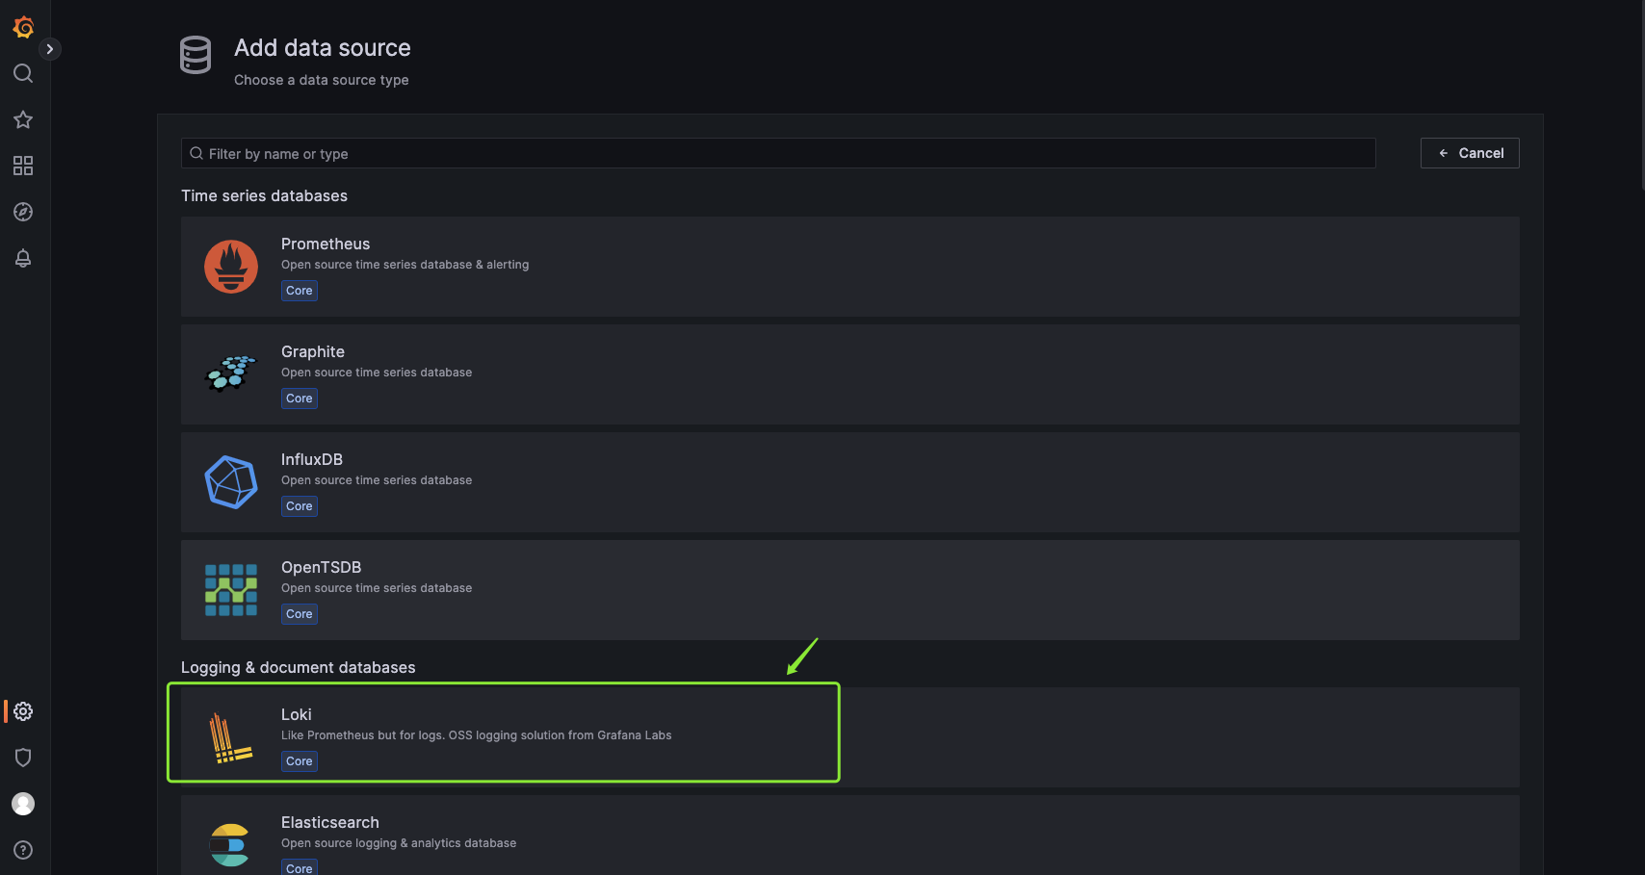Click the Core badge under Loki
The image size is (1645, 875).
pos(300,761)
